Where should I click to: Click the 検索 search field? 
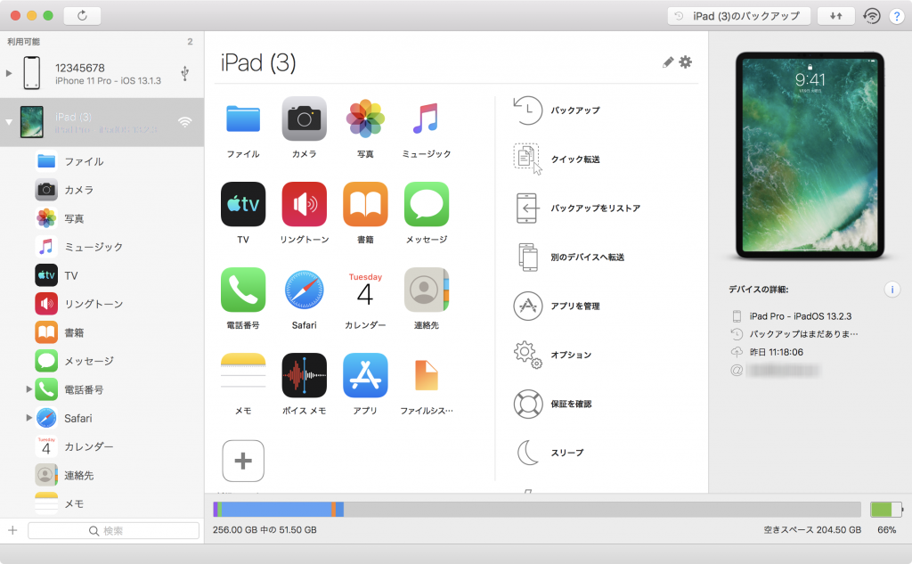point(113,530)
